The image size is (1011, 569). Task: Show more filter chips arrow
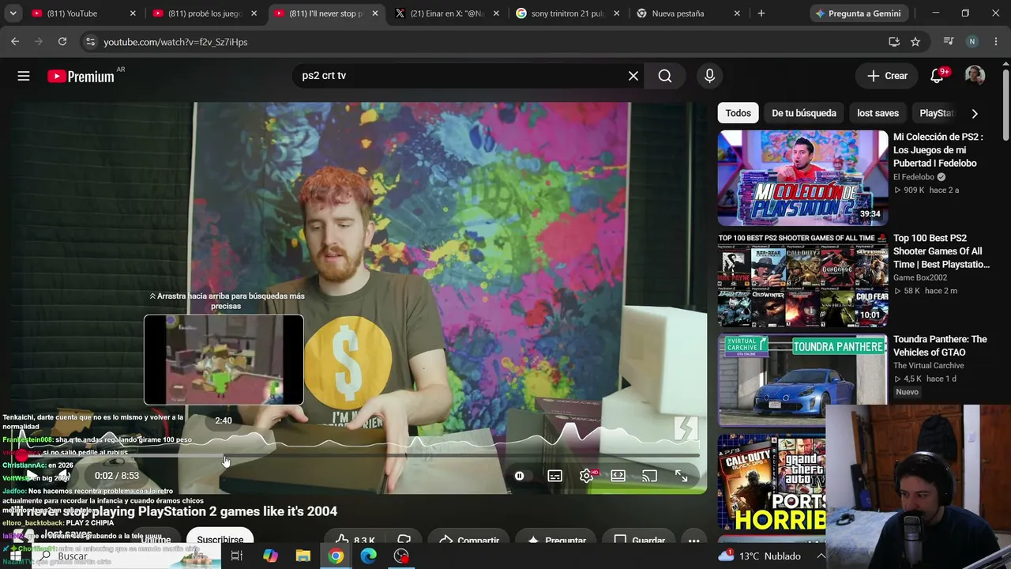975,114
